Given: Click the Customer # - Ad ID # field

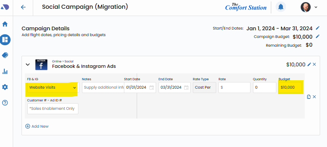Looking at the screenshot, I should (x=52, y=108).
